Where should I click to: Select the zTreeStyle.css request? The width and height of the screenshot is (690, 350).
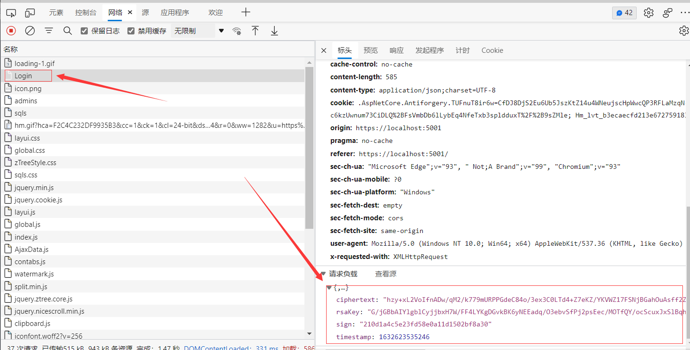coord(152,162)
